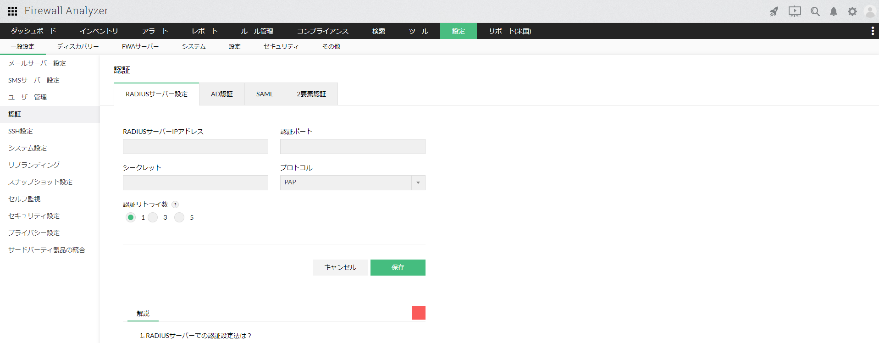
Task: Open the user profile avatar
Action: coord(870,11)
